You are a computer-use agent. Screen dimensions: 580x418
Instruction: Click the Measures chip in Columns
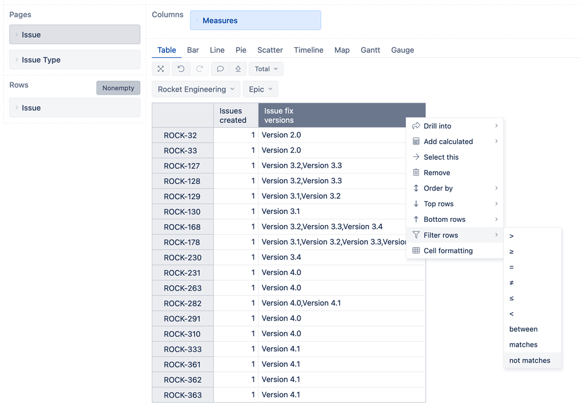tap(255, 20)
